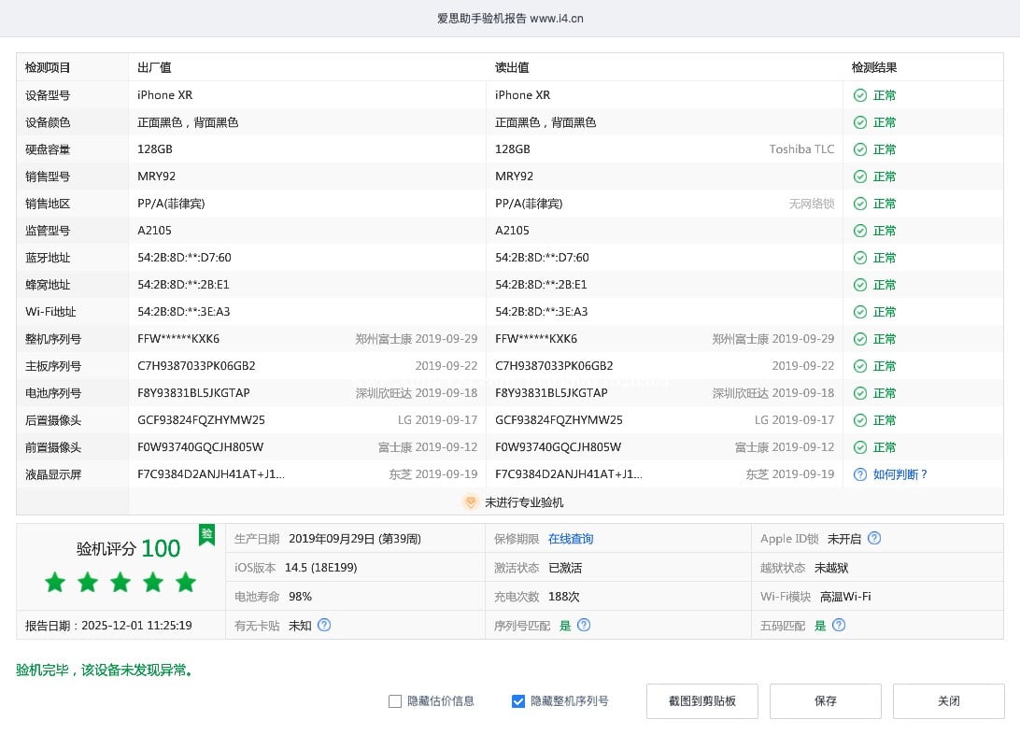Open the 在线查询 warranty link
The width and height of the screenshot is (1020, 734).
(x=570, y=539)
